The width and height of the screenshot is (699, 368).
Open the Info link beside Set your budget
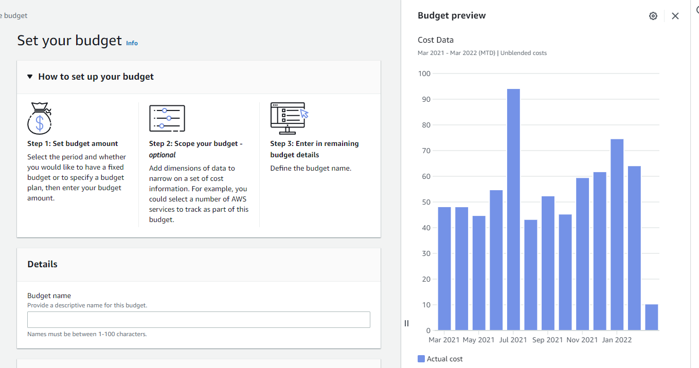[x=132, y=43]
